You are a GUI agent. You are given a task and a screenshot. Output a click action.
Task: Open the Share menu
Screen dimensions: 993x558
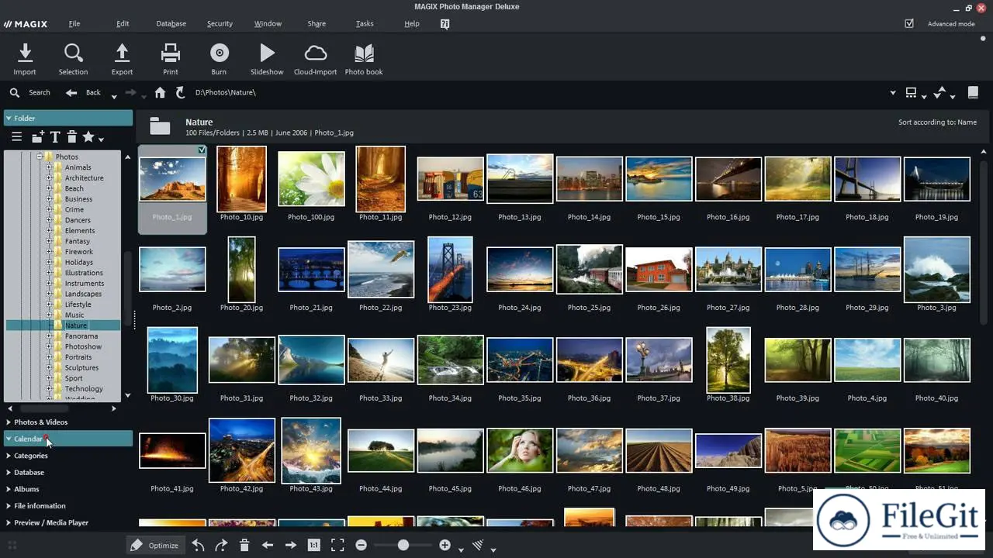[317, 24]
